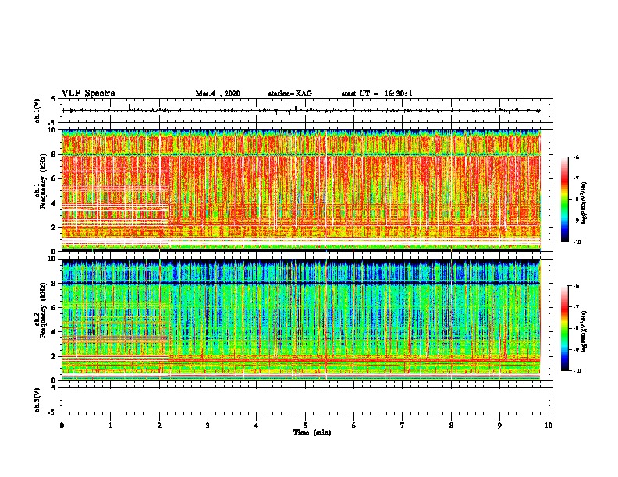The height and width of the screenshot is (477, 618).
Task: Click the "-10" label on ch.2 color bar
Action: [x=577, y=371]
